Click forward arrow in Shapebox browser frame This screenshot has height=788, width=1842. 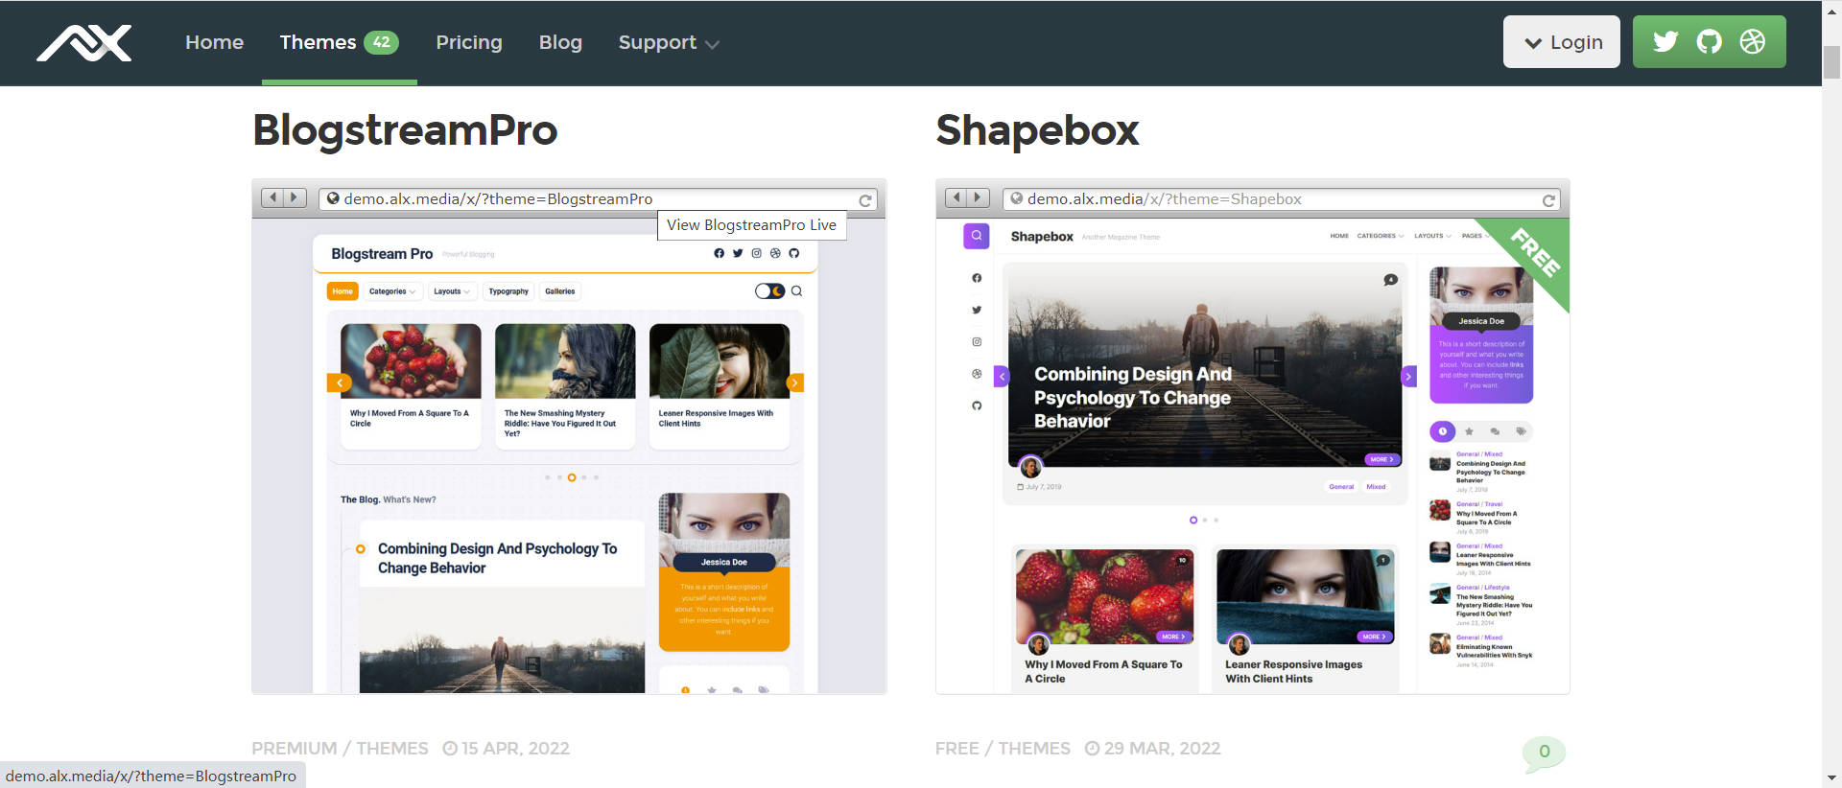(978, 197)
